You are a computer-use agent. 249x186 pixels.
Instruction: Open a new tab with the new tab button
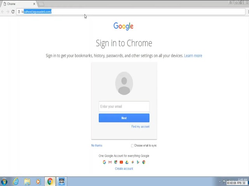point(41,4)
